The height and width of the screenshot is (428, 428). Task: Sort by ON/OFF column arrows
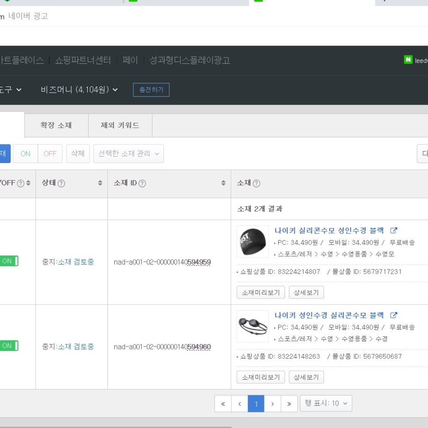coord(28,183)
